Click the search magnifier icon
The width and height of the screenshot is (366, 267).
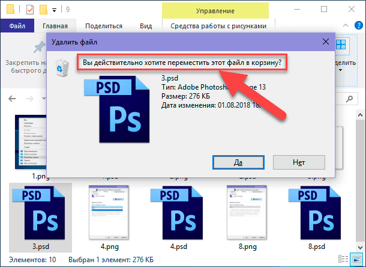[349, 99]
